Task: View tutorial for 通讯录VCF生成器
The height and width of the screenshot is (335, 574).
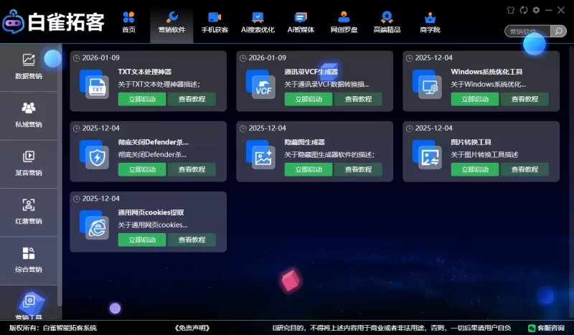Action: point(358,99)
